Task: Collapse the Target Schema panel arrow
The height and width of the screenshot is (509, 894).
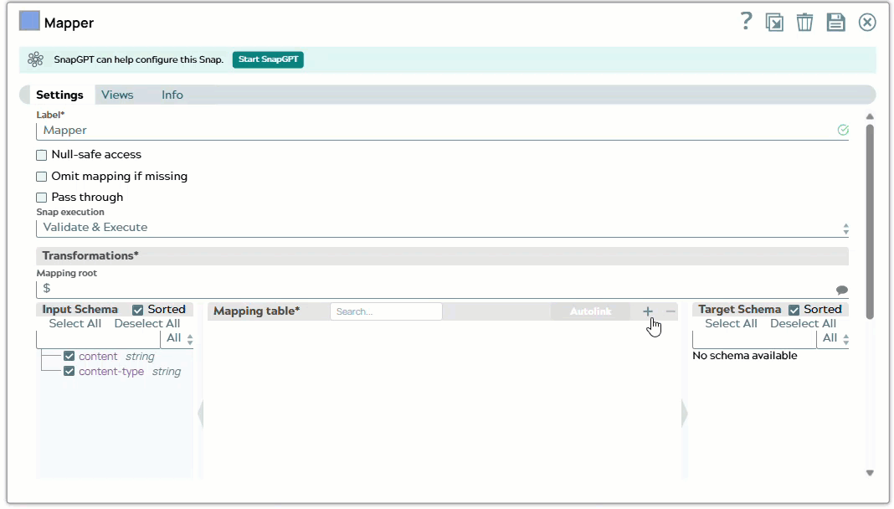Action: click(685, 414)
